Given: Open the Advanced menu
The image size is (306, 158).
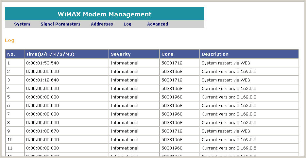Looking at the screenshot, I should pos(157,24).
